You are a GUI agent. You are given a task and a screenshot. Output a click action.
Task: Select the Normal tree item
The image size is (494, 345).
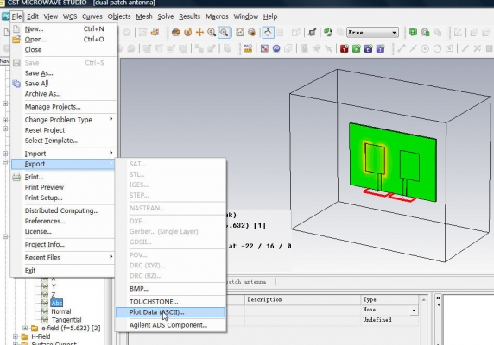(x=61, y=311)
